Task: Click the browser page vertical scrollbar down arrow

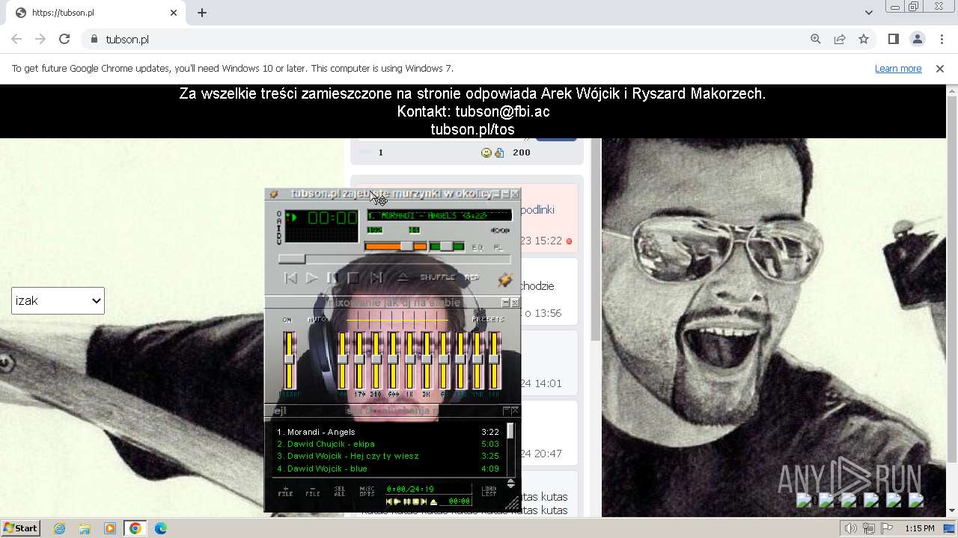Action: coord(952,511)
